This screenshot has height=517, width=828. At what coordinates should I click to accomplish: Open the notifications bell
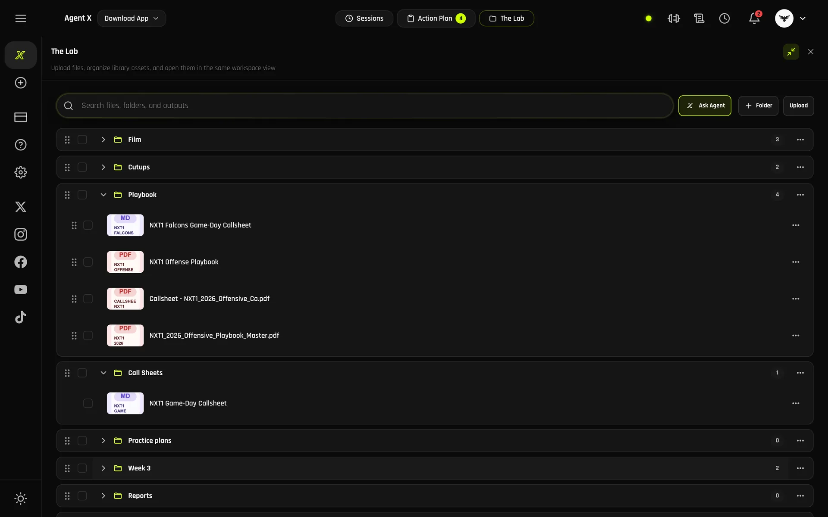point(754,18)
